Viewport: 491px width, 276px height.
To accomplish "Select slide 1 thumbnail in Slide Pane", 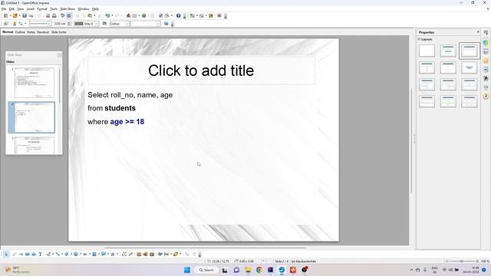I will (34, 83).
